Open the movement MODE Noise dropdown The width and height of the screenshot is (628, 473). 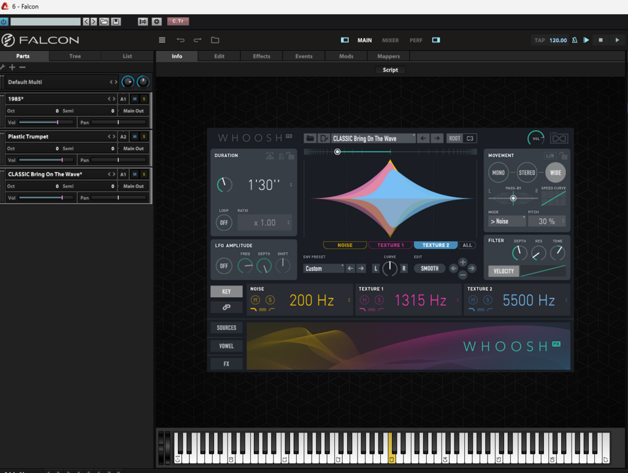point(507,221)
